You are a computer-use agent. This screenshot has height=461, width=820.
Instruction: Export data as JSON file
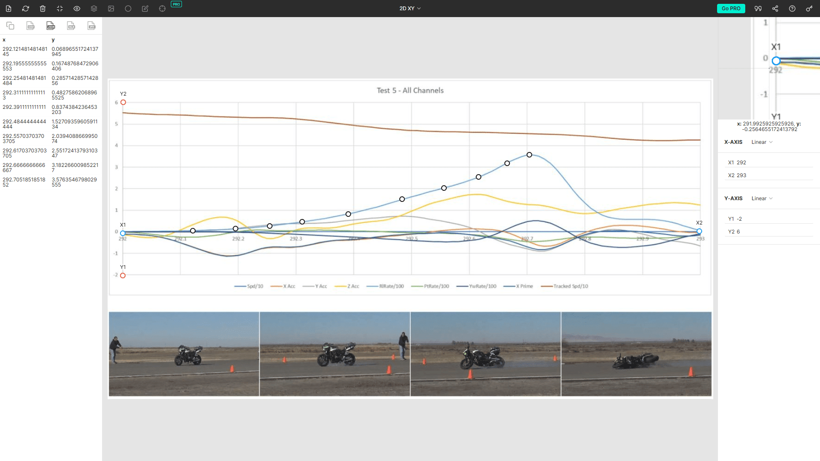pyautogui.click(x=51, y=26)
